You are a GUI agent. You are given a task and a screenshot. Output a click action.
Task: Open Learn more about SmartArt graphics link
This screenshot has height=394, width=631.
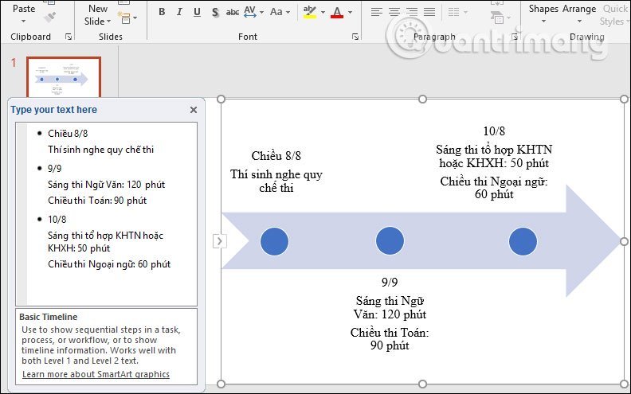96,374
